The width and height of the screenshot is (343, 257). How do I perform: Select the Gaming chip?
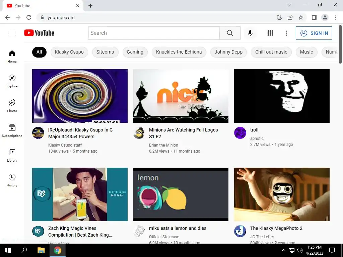(x=135, y=52)
